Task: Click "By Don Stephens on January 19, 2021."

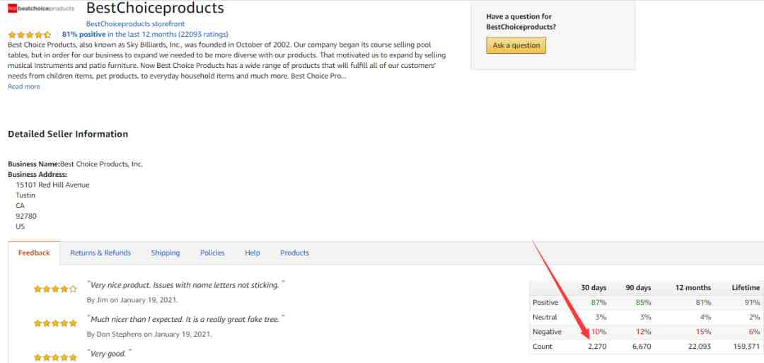Action: tap(149, 335)
